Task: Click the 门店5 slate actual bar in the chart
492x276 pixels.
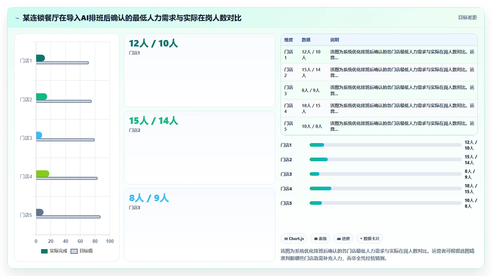Action: coord(40,212)
